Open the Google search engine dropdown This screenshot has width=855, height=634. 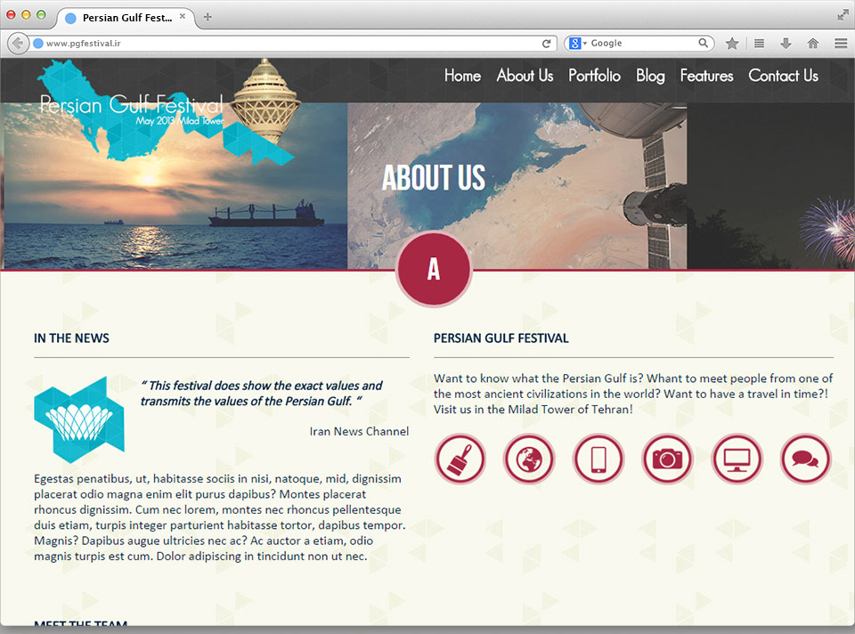[x=577, y=43]
